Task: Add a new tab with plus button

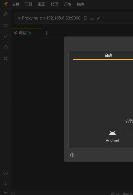Action: (x=47, y=33)
